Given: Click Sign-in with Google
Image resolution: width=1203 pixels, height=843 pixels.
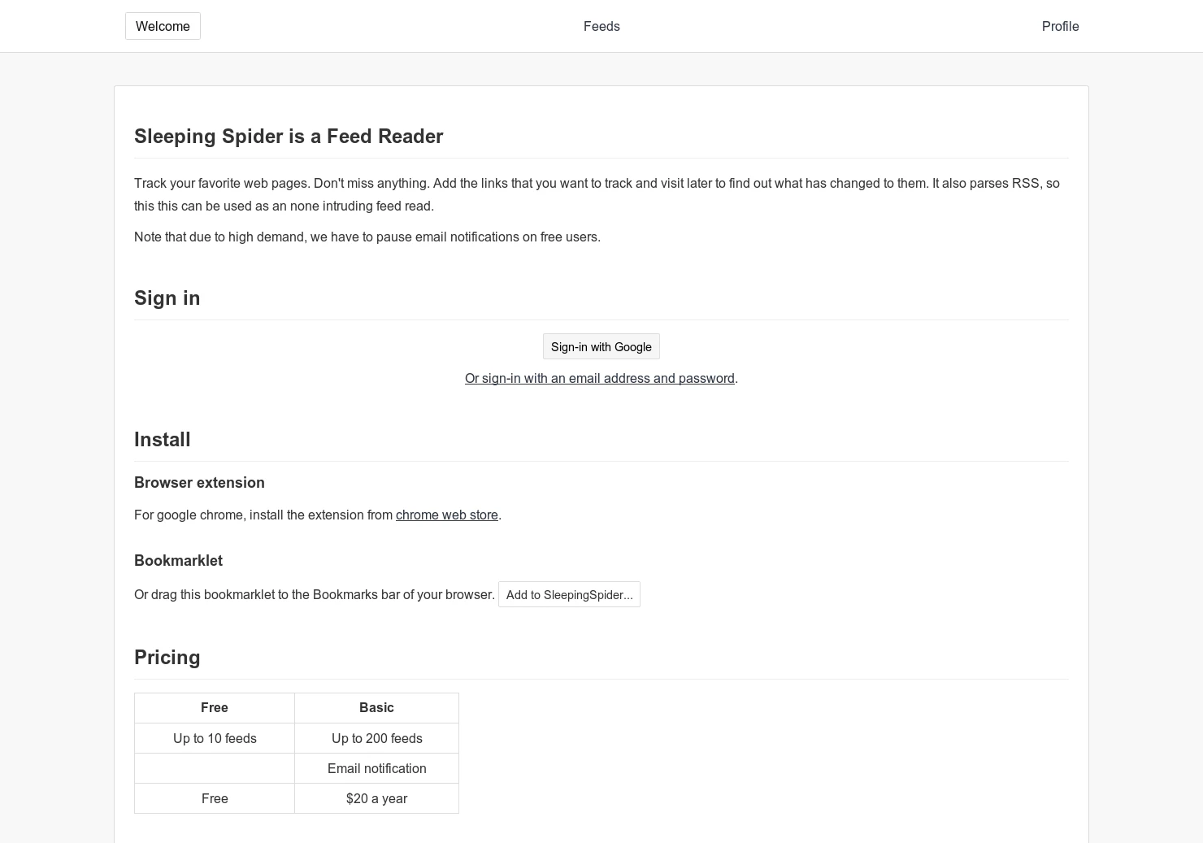Looking at the screenshot, I should coord(601,346).
